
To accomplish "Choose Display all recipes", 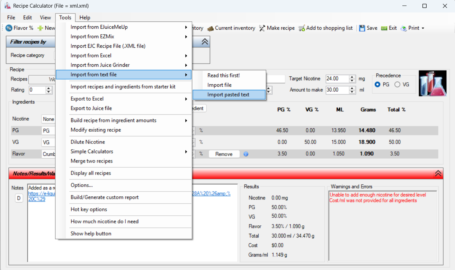I will (x=124, y=173).
